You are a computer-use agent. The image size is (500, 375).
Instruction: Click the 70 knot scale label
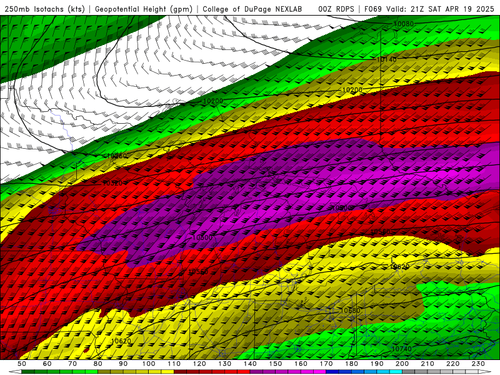[72, 364]
